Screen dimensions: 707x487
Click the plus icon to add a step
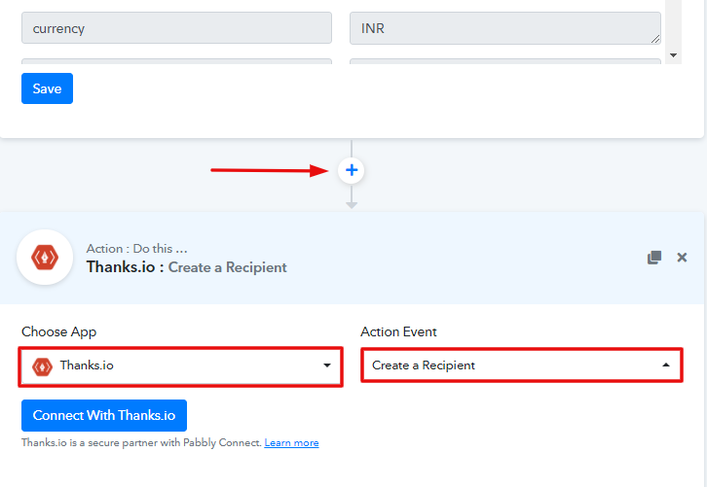tap(352, 170)
